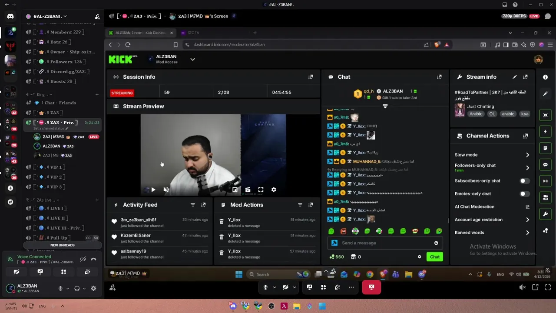Toggle Discord camera in voice panel
The width and height of the screenshot is (556, 313).
[17, 272]
